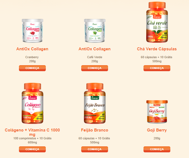The height and width of the screenshot is (158, 189).
Task: Select the AntiOx Collagen title above Cranberry
Action: pyautogui.click(x=32, y=49)
